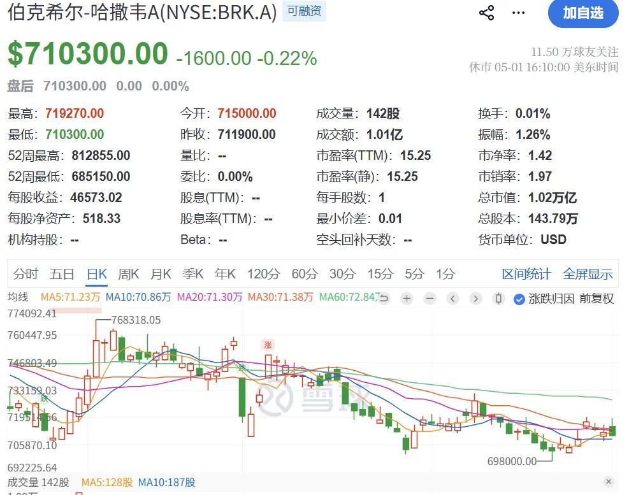Open the 前复权 adjustment dropdown

click(x=596, y=298)
